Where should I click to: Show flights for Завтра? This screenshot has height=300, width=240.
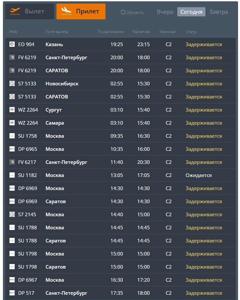(218, 12)
